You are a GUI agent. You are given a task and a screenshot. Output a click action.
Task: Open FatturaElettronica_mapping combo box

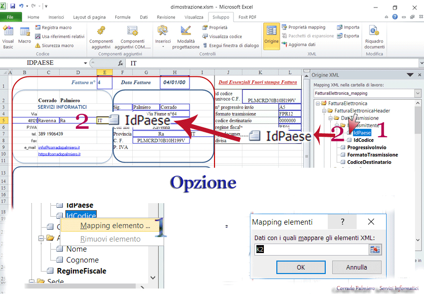[367, 93]
